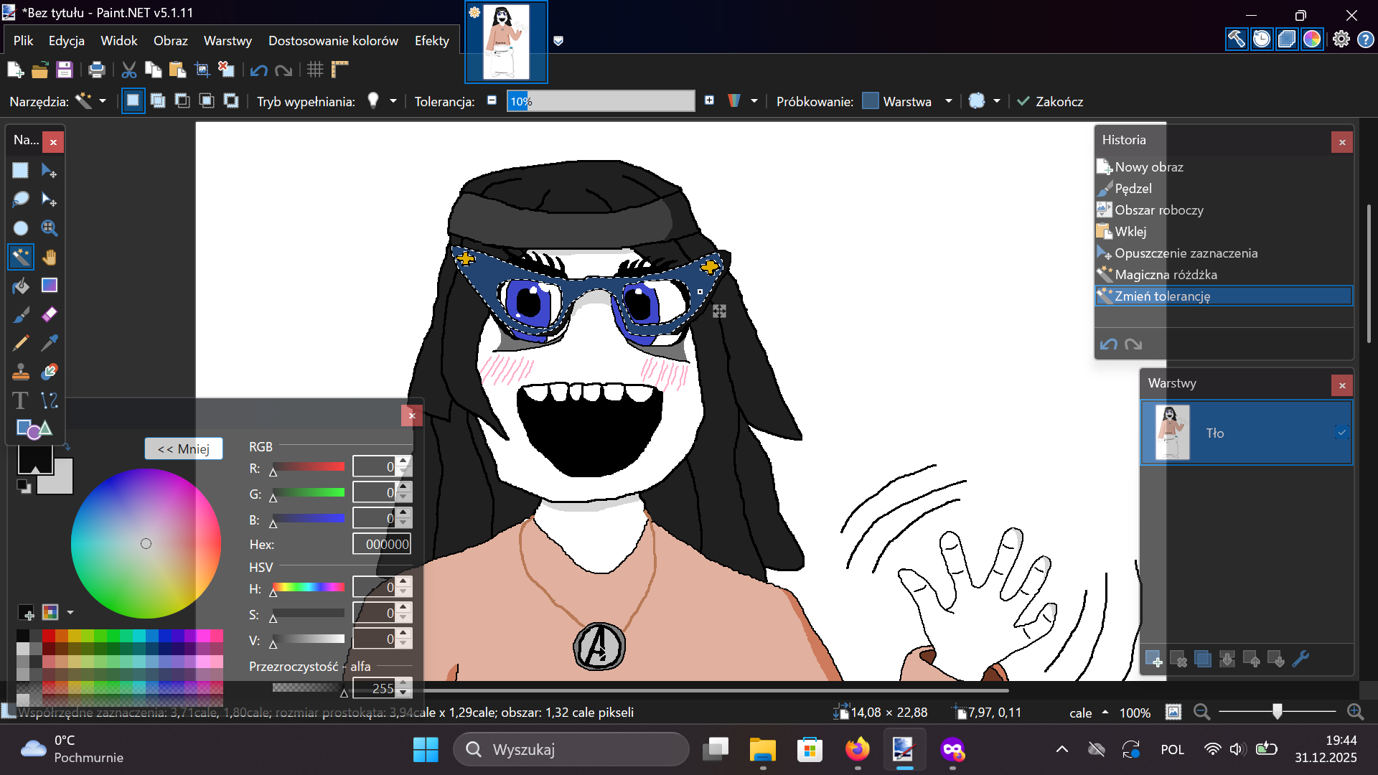This screenshot has width=1378, height=775.
Task: Choose the Text tool
Action: point(20,400)
